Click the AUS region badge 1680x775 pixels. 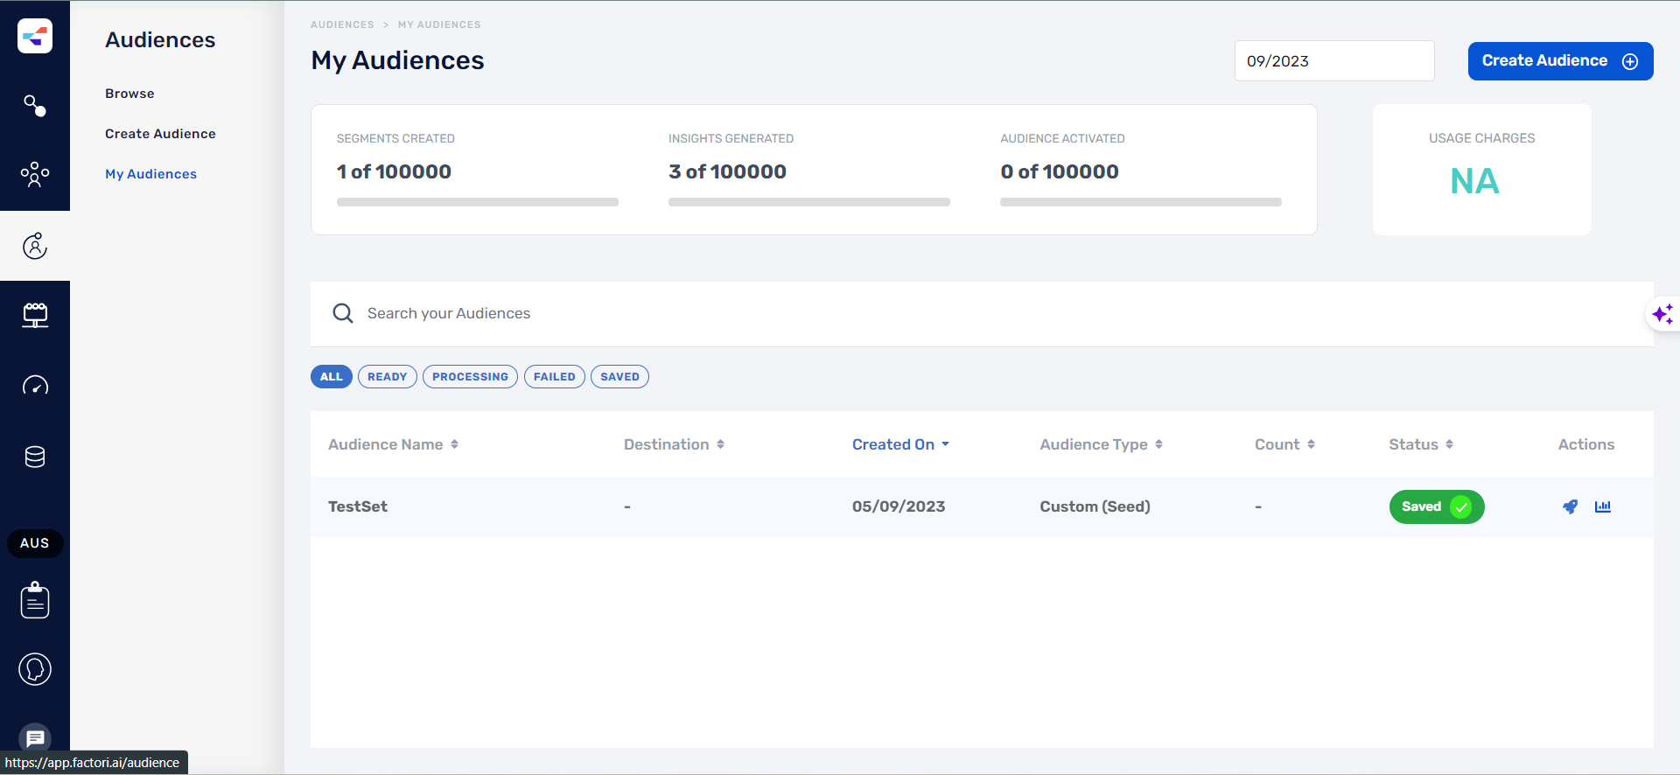(x=35, y=543)
